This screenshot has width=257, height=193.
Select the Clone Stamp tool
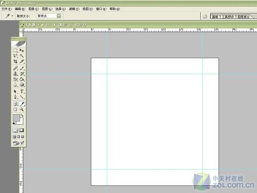(x=15, y=74)
